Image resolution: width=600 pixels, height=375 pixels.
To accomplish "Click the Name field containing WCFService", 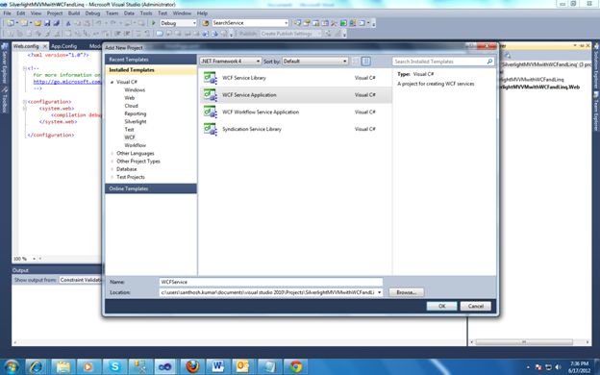I will [x=270, y=282].
